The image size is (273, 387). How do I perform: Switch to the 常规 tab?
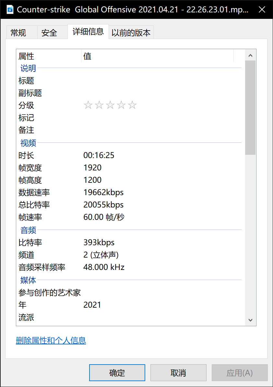[x=18, y=33]
